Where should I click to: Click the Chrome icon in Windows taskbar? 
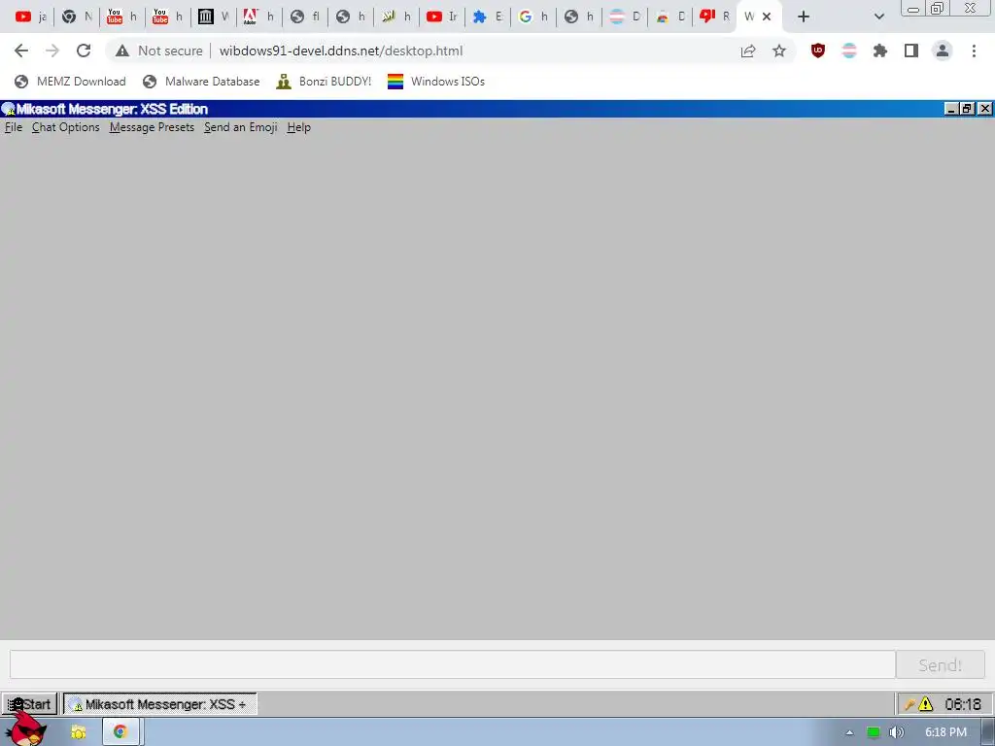[120, 732]
